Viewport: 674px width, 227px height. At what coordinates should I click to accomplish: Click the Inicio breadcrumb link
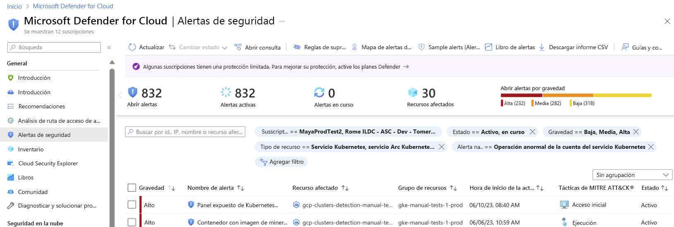[14, 6]
